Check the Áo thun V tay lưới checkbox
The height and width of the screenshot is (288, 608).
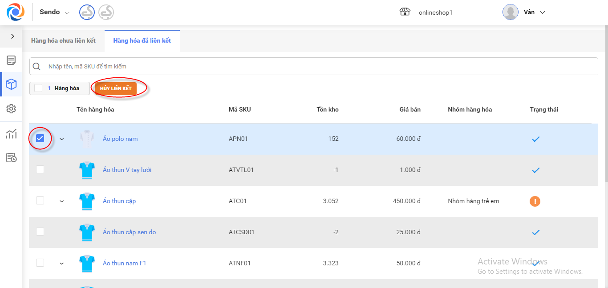click(40, 169)
